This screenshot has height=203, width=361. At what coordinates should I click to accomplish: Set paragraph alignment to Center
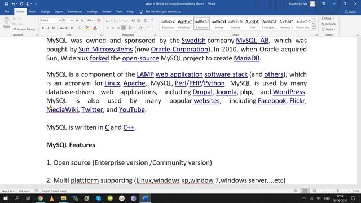coord(113,28)
